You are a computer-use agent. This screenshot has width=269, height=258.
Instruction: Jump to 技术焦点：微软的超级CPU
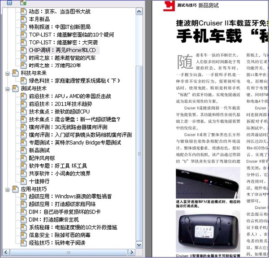pos(59,112)
